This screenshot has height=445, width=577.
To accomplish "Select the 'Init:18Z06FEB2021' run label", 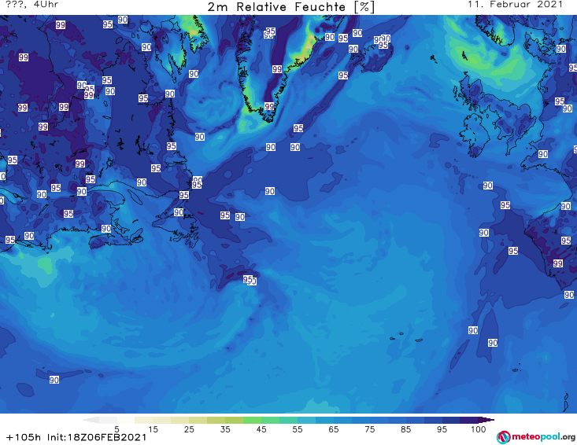I will pos(97,437).
